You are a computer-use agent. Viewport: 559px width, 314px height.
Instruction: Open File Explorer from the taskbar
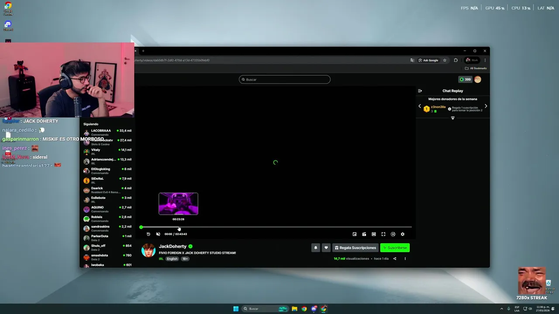pyautogui.click(x=295, y=309)
